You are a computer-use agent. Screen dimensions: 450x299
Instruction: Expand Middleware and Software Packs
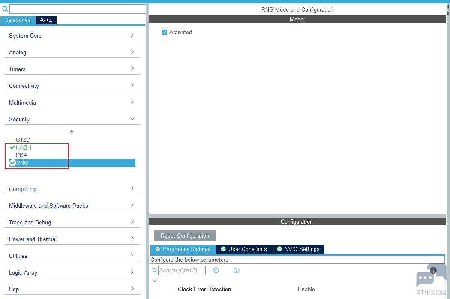tap(72, 206)
